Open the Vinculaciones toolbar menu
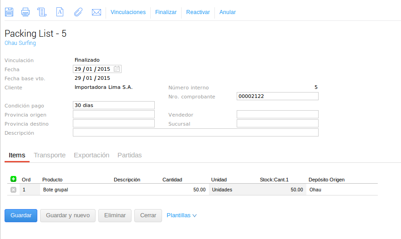 (x=128, y=12)
